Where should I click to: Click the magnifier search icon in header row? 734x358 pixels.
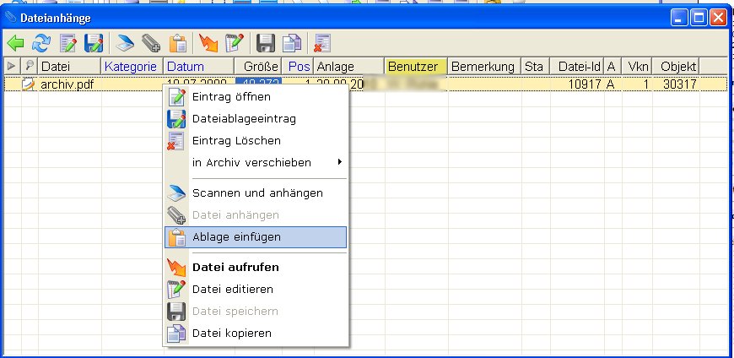click(29, 66)
